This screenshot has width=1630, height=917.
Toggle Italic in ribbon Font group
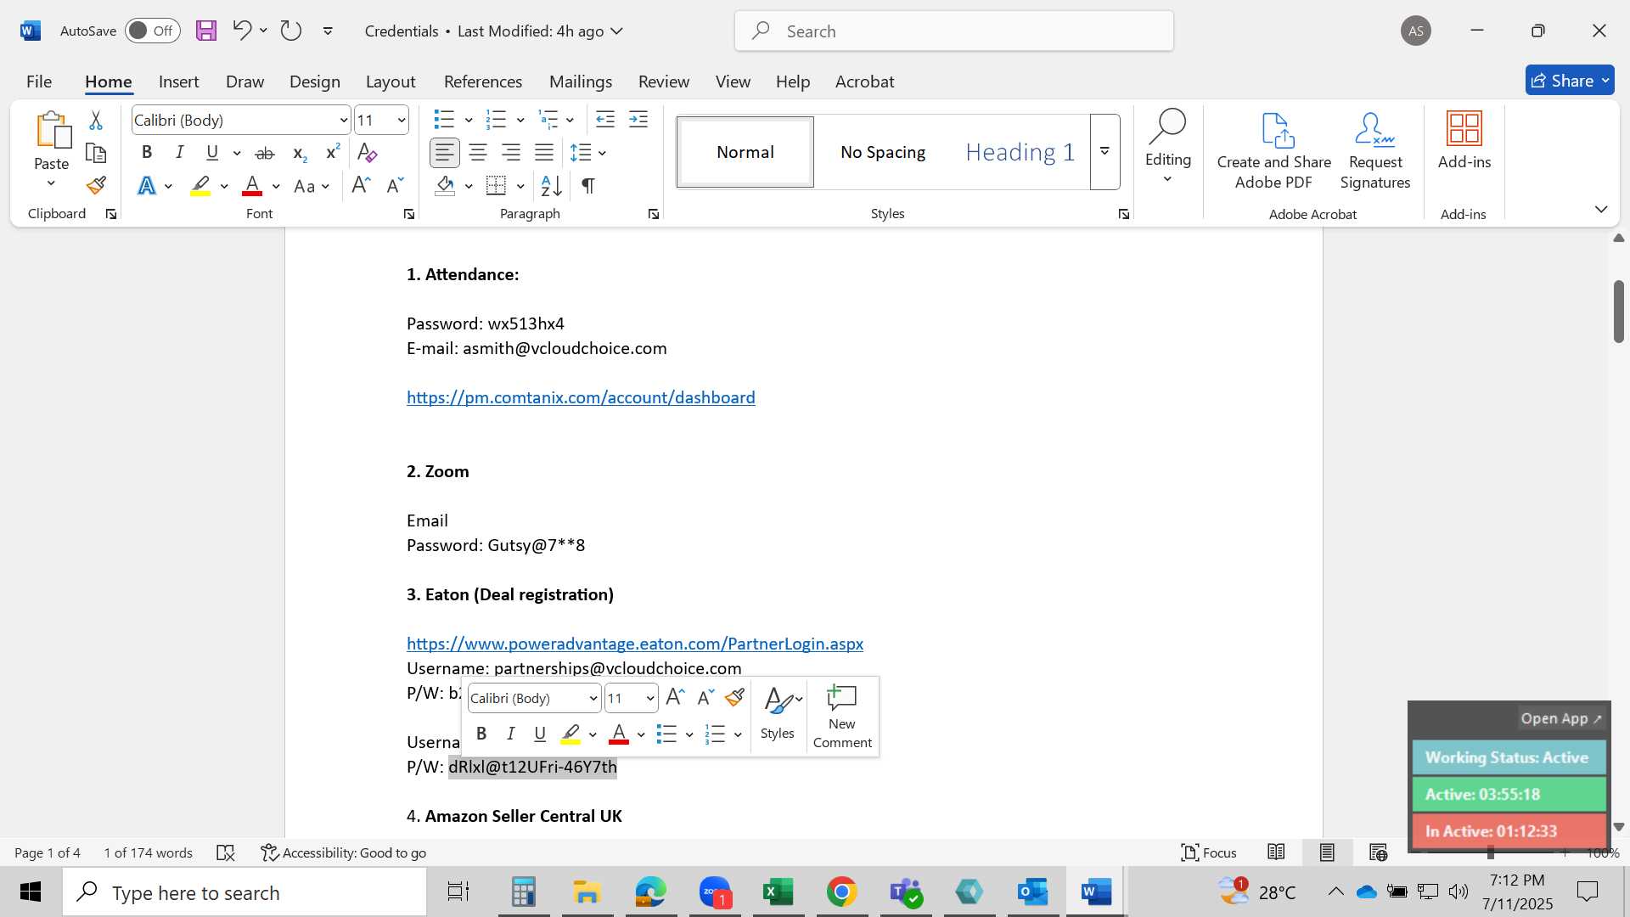click(x=179, y=153)
